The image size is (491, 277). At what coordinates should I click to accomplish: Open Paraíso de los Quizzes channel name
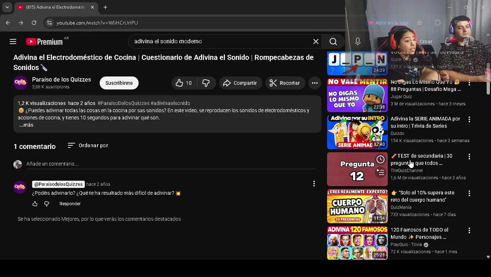[x=62, y=80]
